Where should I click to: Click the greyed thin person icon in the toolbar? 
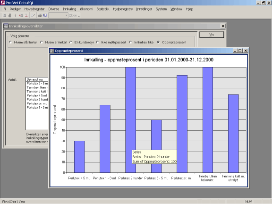(x=15, y=16)
